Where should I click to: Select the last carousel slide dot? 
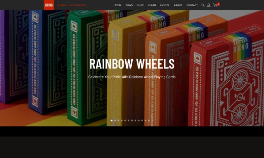(152, 120)
